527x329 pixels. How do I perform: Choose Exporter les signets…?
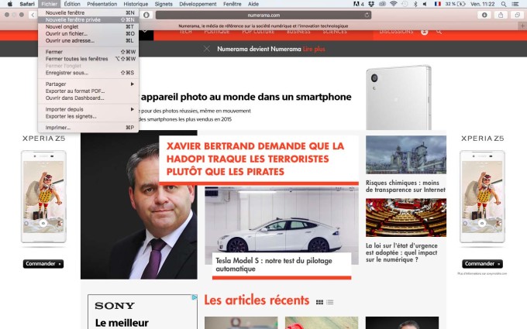(x=88, y=116)
